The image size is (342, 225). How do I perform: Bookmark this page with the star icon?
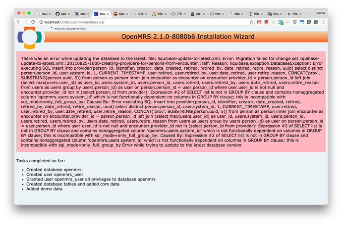coord(251,22)
